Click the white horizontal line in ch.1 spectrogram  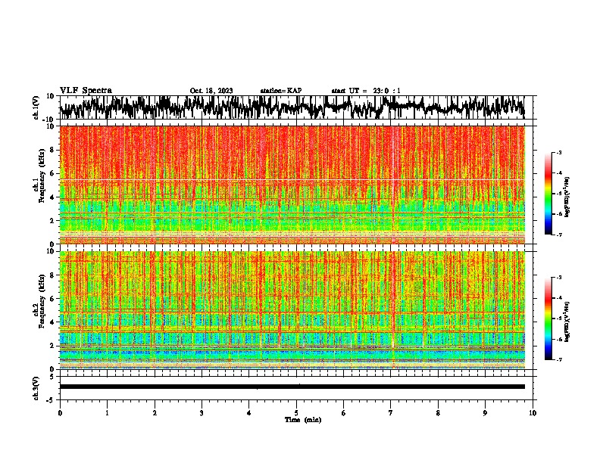tap(292, 179)
